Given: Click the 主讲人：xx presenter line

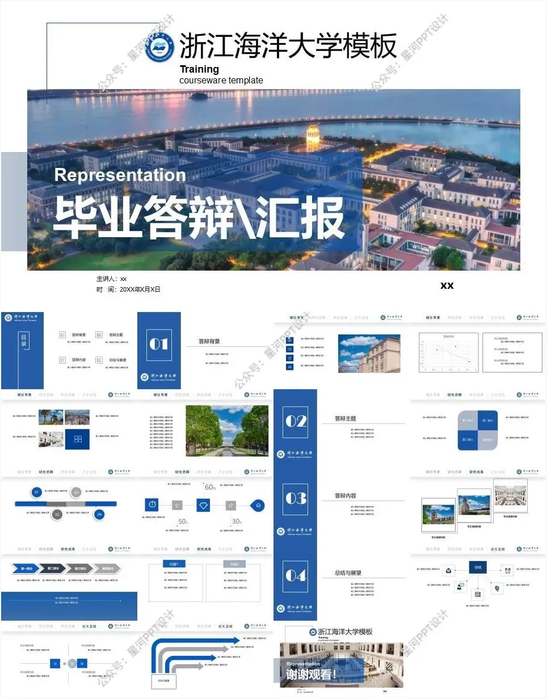Looking at the screenshot, I should (x=111, y=279).
